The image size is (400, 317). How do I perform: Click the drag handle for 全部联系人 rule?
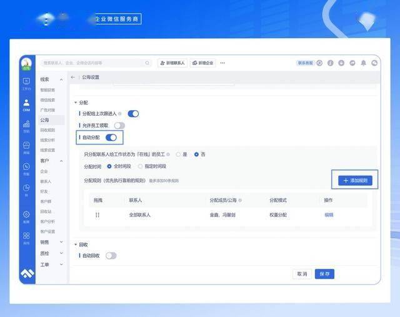(x=97, y=215)
